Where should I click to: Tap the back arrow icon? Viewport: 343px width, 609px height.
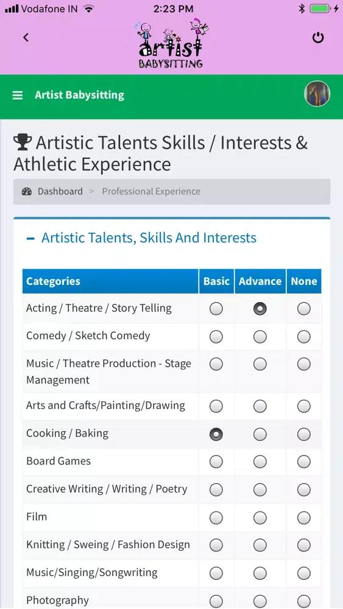point(26,37)
